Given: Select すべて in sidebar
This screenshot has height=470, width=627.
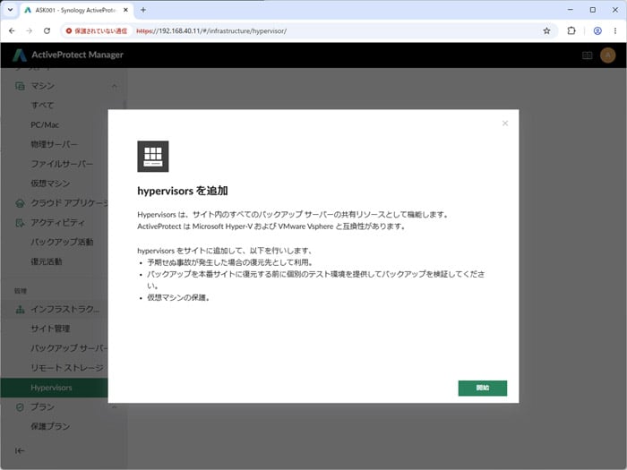Looking at the screenshot, I should point(42,105).
